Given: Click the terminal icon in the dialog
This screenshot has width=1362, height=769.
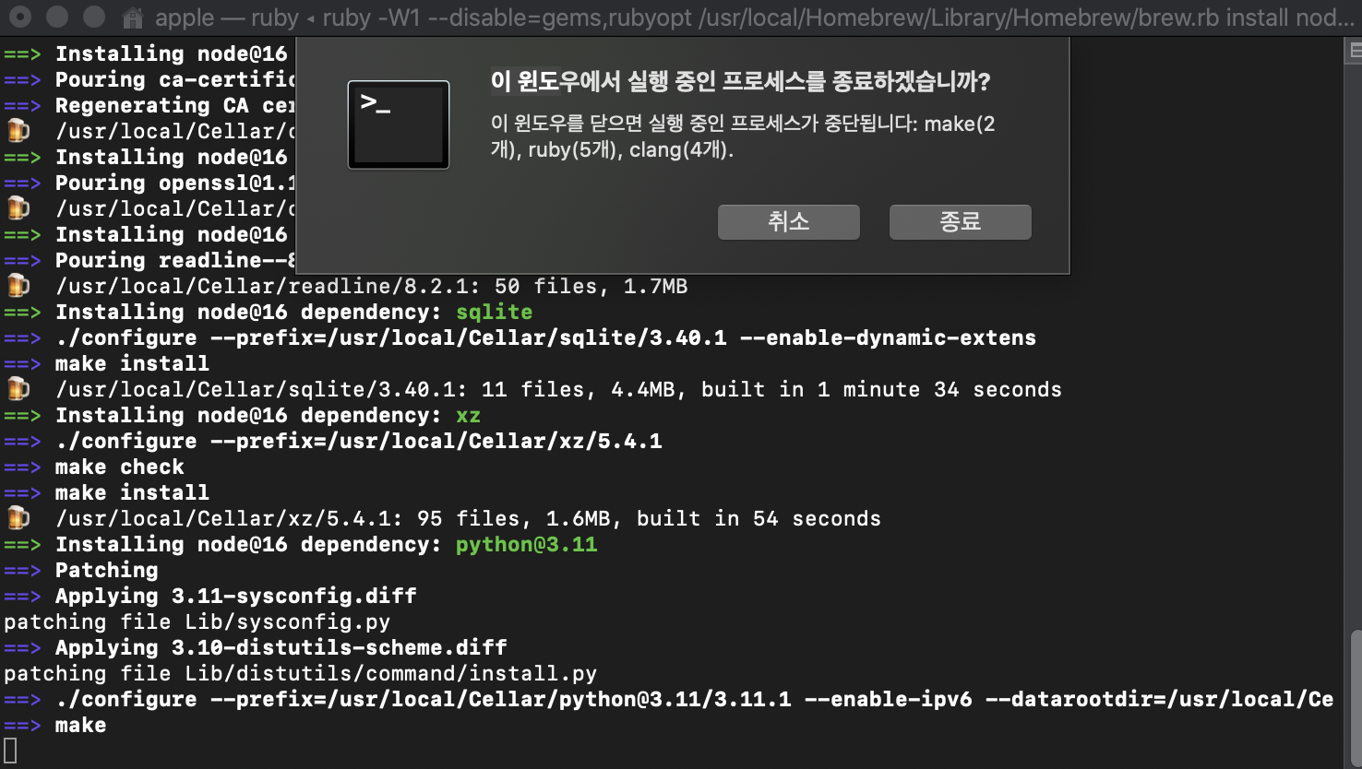Looking at the screenshot, I should pyautogui.click(x=399, y=124).
